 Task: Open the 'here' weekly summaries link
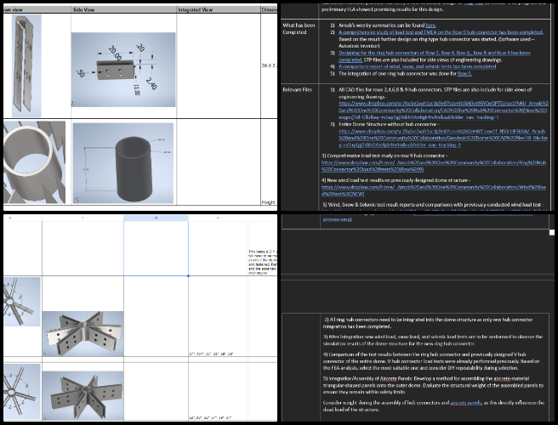[430, 25]
